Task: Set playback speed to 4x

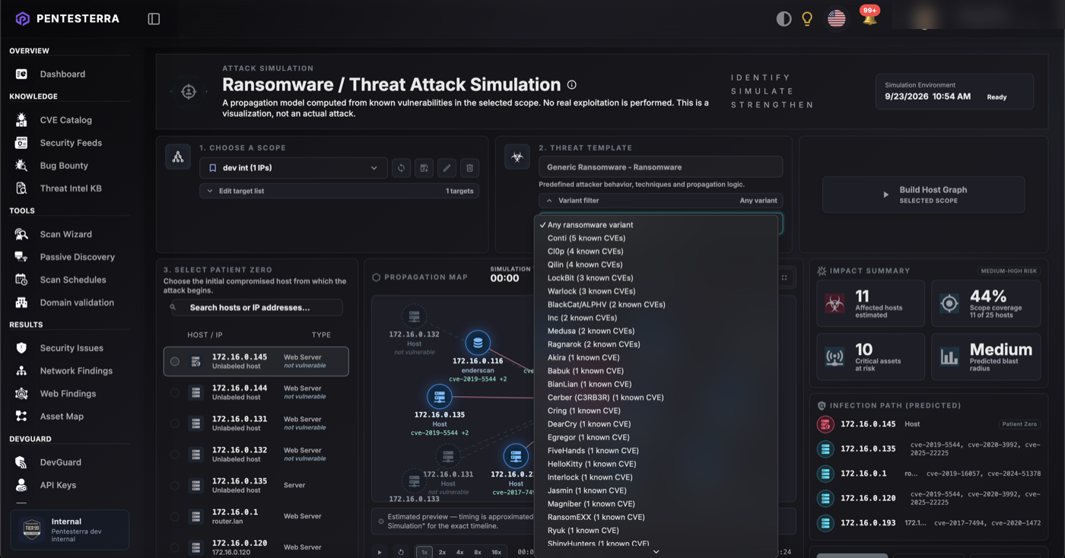Action: [x=460, y=552]
